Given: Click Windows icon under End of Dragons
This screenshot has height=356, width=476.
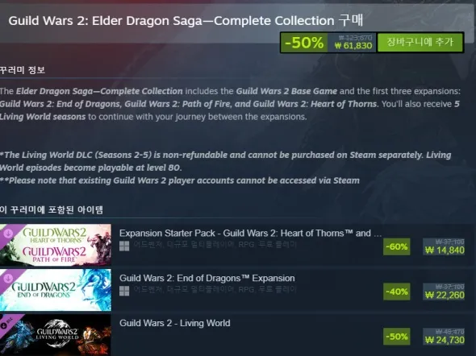Looking at the screenshot, I should click(x=124, y=291).
